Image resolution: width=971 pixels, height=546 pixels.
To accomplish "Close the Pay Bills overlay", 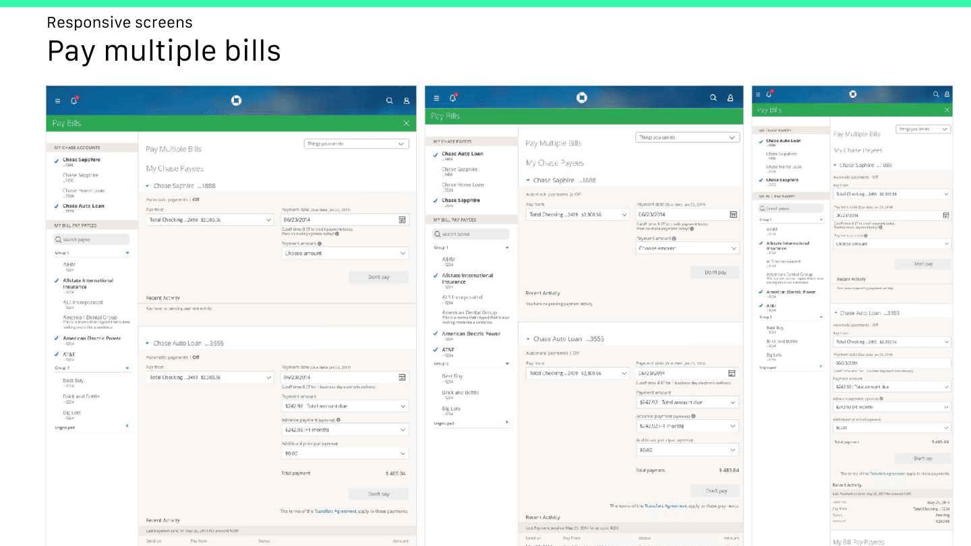I will [407, 123].
